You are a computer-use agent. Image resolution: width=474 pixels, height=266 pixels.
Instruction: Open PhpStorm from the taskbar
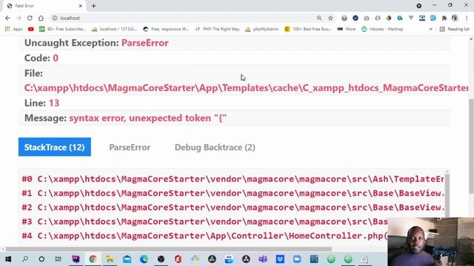(76, 259)
